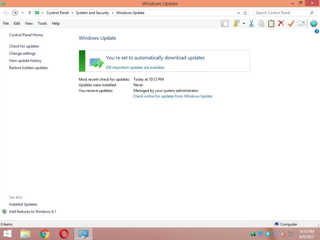Open File Explorer from taskbar
The width and height of the screenshot is (320, 240).
click(x=25, y=234)
